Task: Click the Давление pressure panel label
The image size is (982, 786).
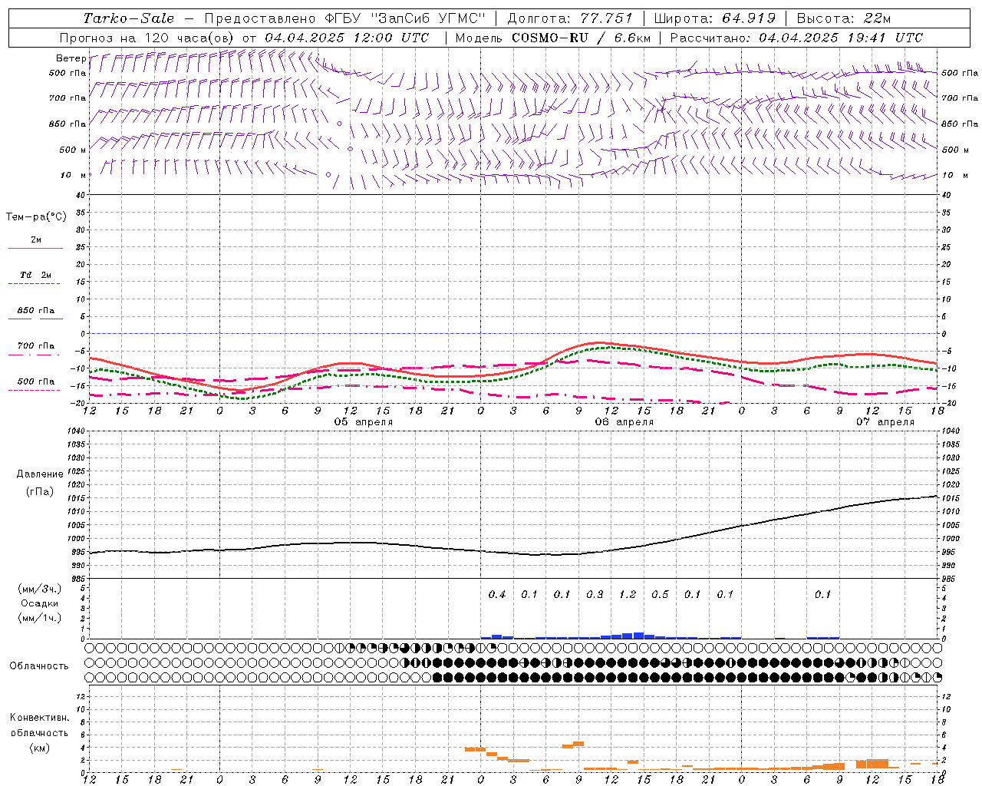Action: pyautogui.click(x=39, y=474)
